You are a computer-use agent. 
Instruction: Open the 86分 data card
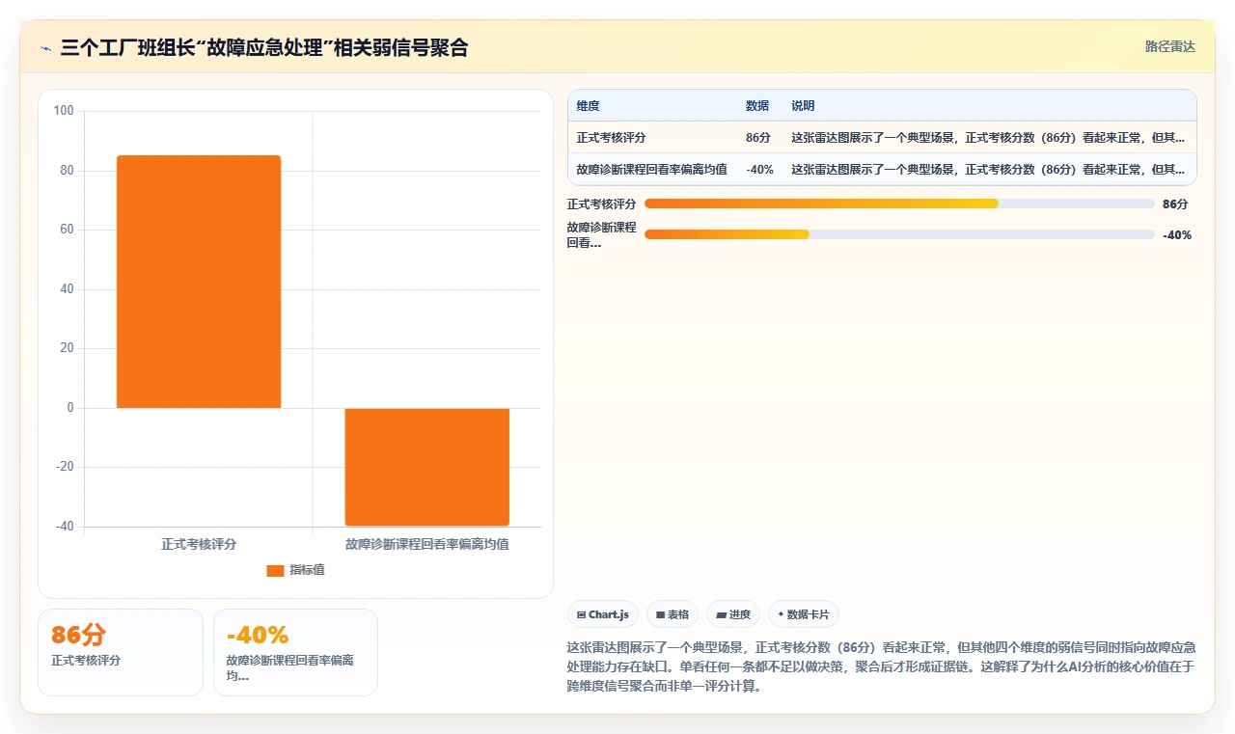[121, 652]
